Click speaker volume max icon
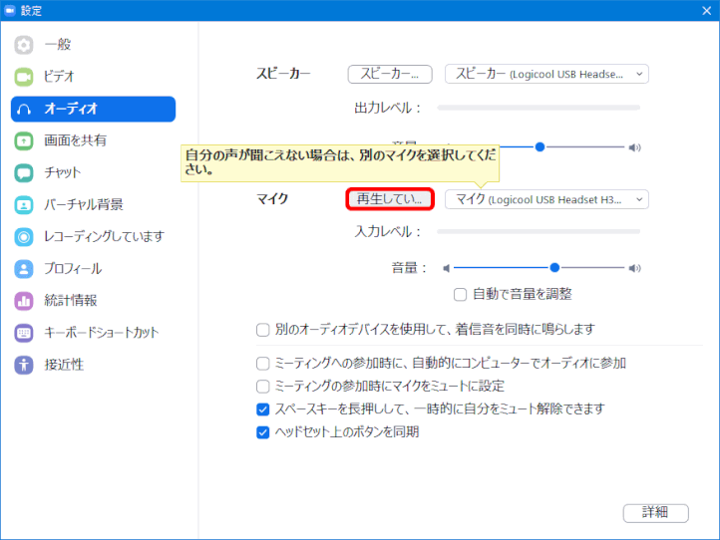 point(634,147)
